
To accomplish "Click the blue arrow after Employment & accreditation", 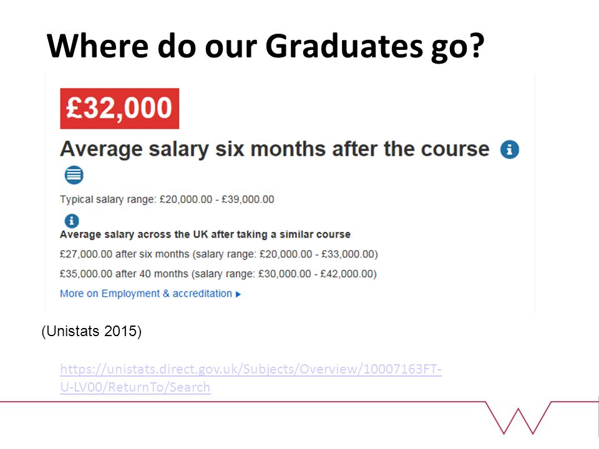I will click(238, 294).
